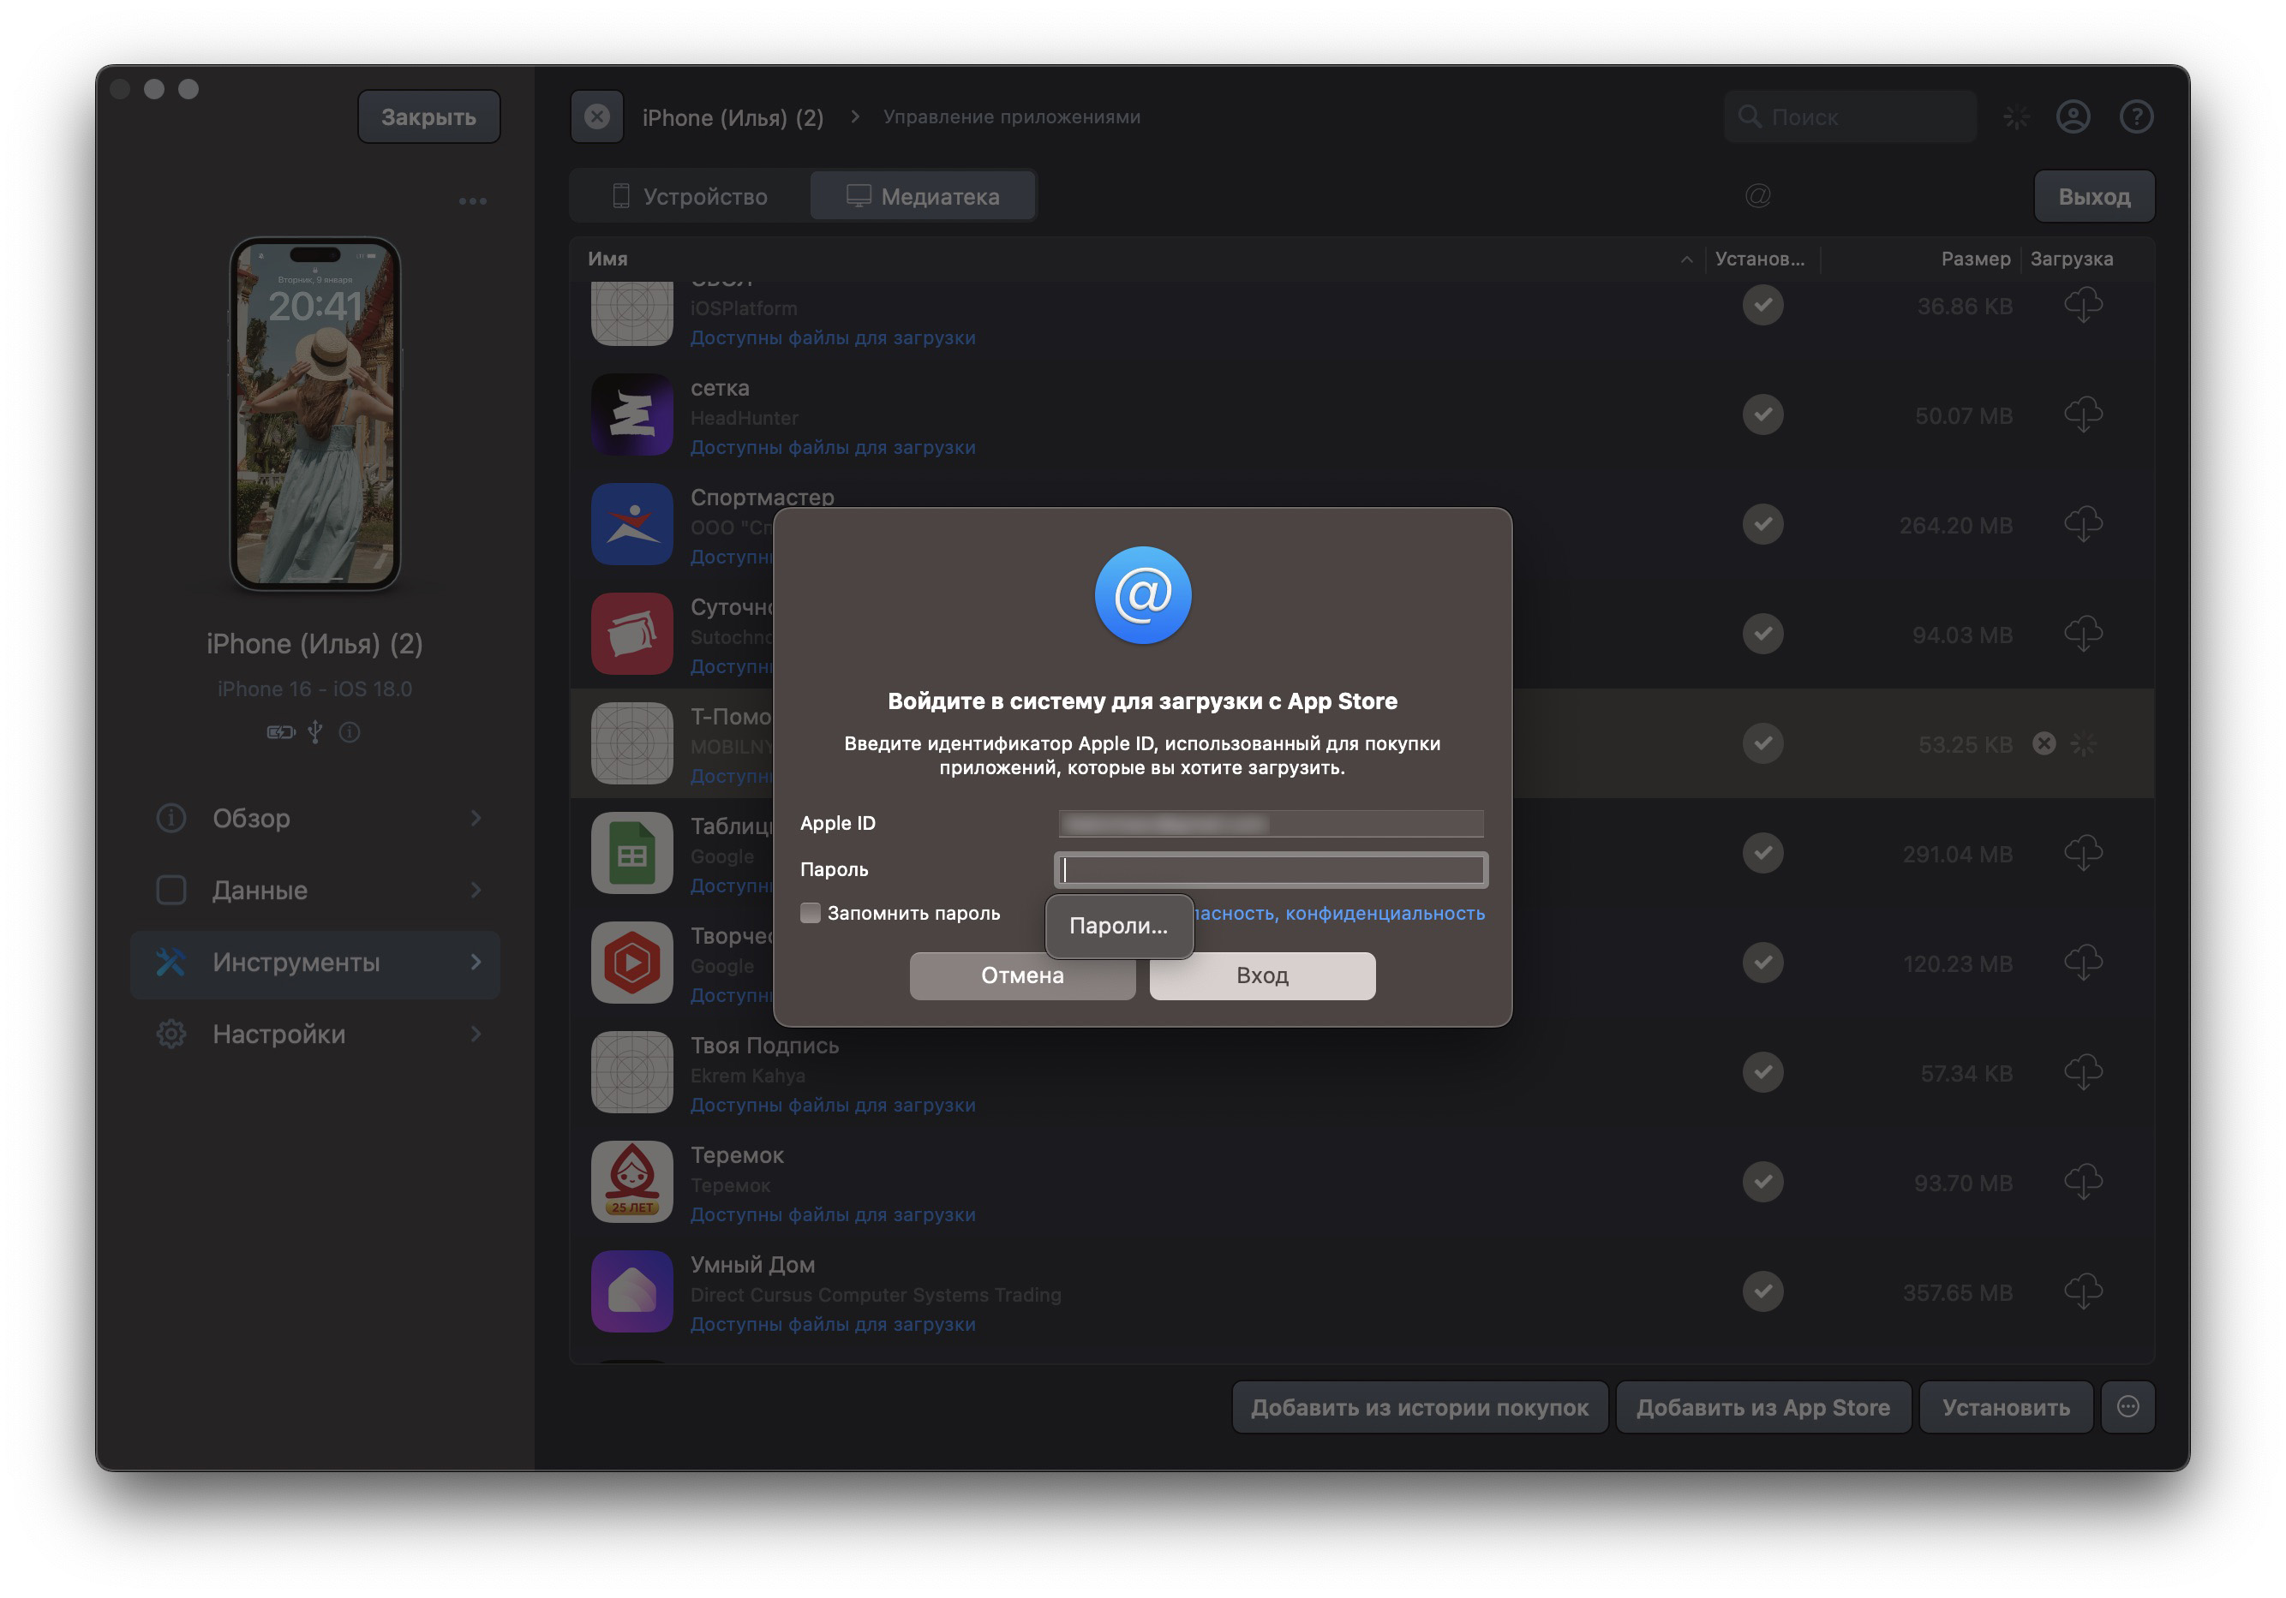Image resolution: width=2286 pixels, height=1598 pixels.
Task: Click the сетка app icon thumbnail
Action: [x=632, y=415]
